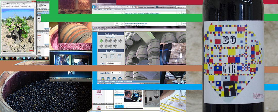The width and height of the screenshot is (278, 112).
Task: Choose the single-view layout radio button
Action: pyautogui.click(x=102, y=57)
